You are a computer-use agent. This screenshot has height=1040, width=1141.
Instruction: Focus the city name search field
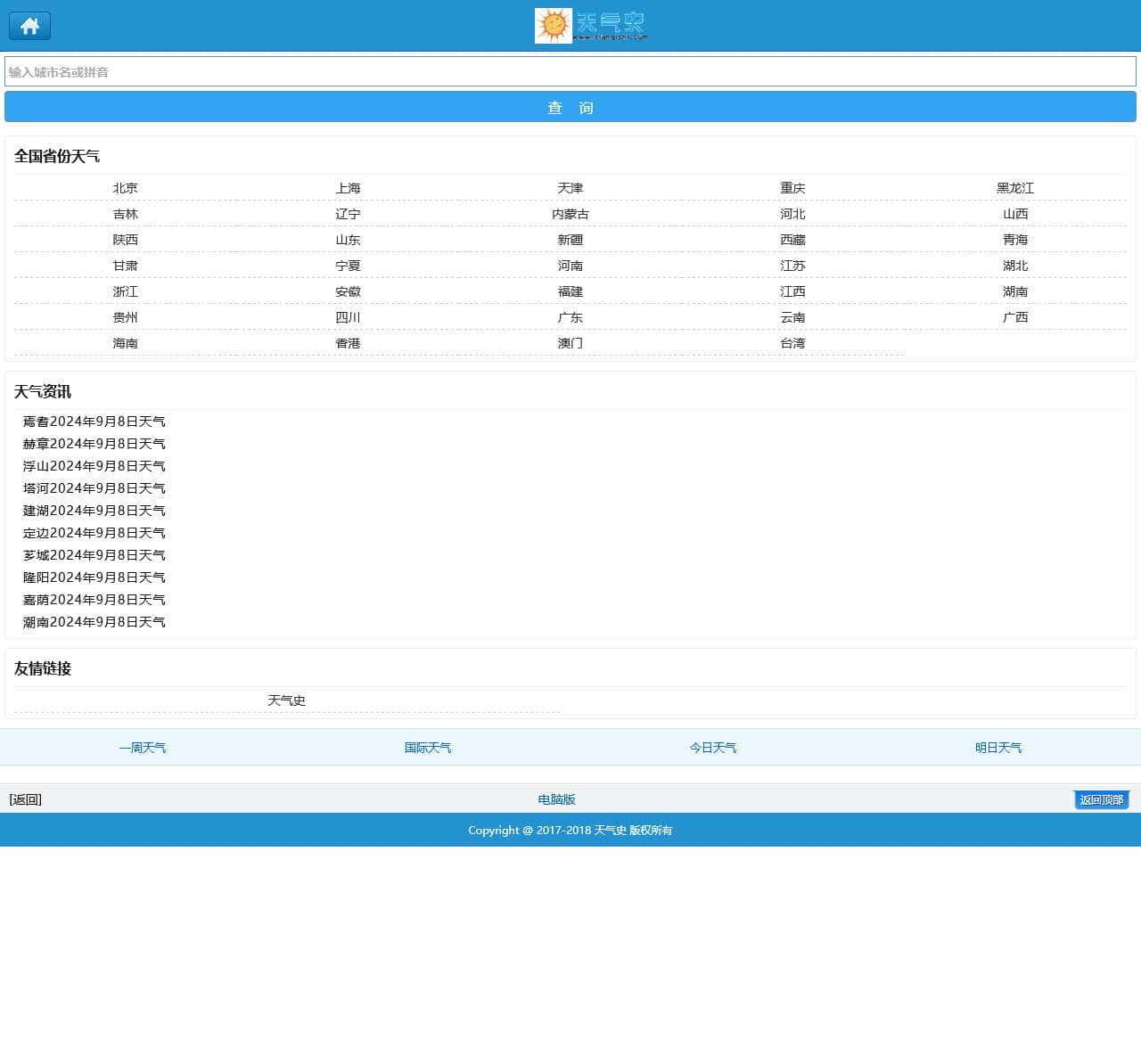570,72
